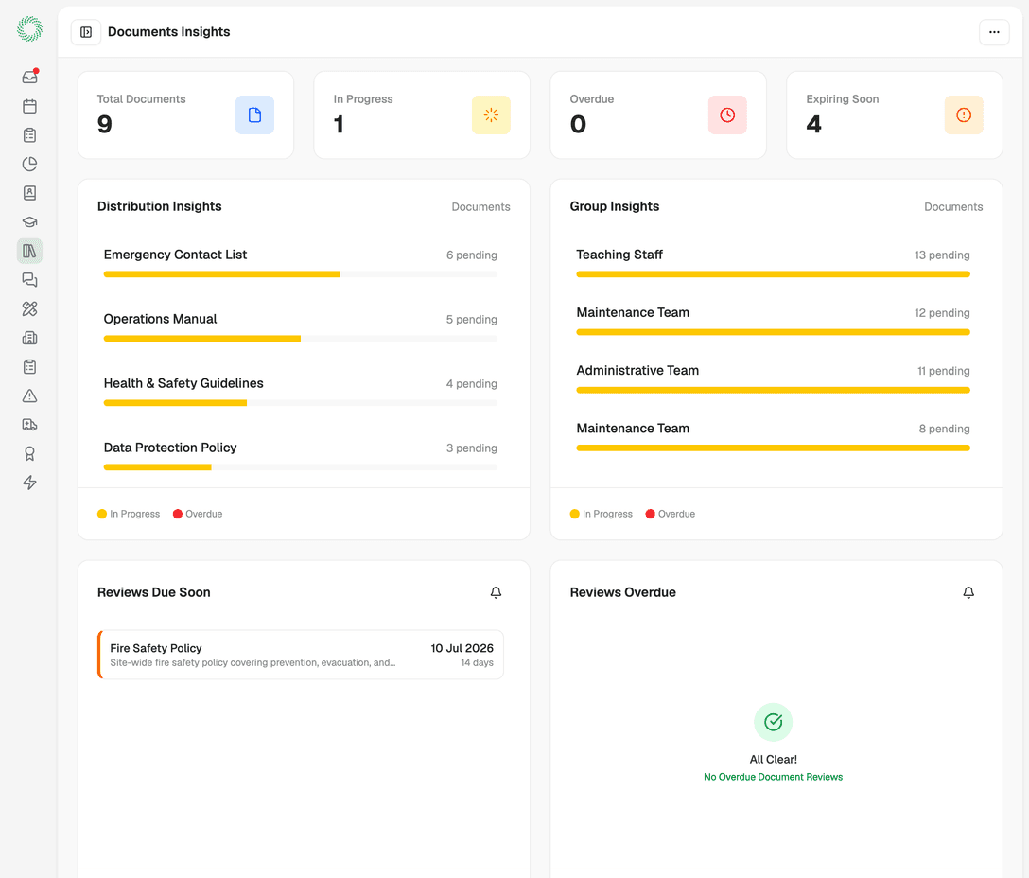1029x878 pixels.
Task: Click Documents label in Distribution Insights header
Action: pos(480,207)
